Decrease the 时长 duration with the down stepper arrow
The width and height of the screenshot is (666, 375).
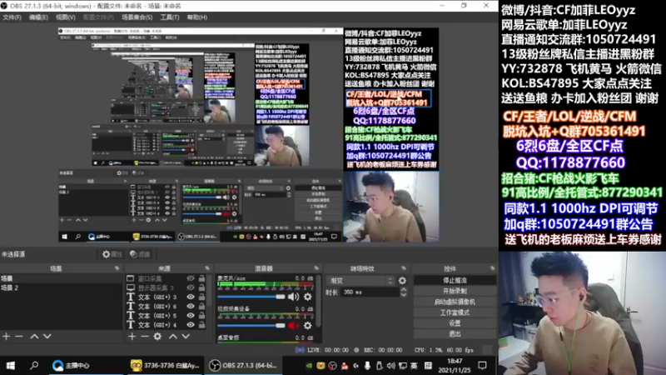404,295
